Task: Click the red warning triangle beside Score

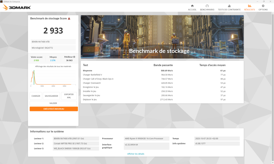Action: tap(69, 19)
